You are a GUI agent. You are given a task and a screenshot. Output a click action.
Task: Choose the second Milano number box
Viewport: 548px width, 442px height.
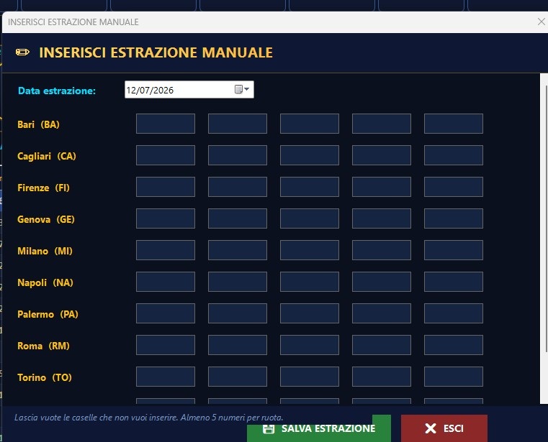tap(238, 250)
